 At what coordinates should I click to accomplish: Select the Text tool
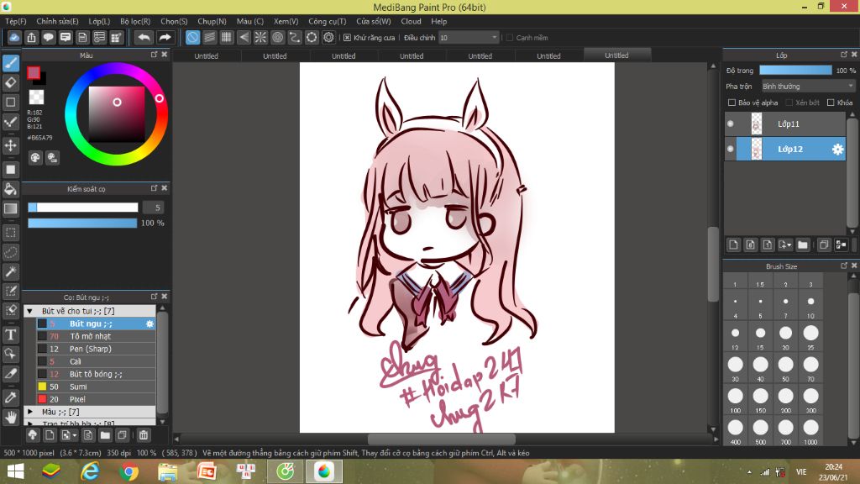[x=10, y=334]
